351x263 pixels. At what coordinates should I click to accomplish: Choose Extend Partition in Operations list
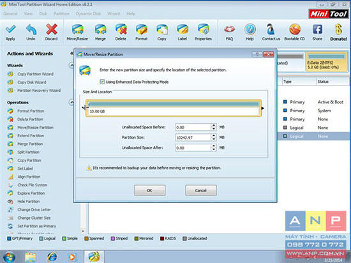tap(31, 135)
